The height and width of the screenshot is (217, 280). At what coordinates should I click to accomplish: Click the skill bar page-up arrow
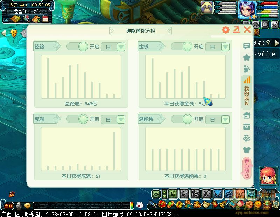(164, 192)
